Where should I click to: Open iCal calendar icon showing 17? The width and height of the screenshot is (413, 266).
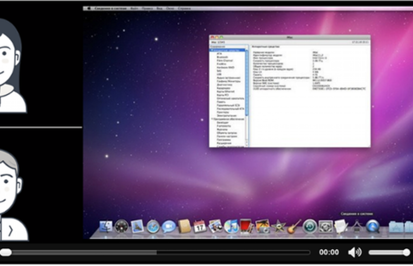pyautogui.click(x=200, y=227)
